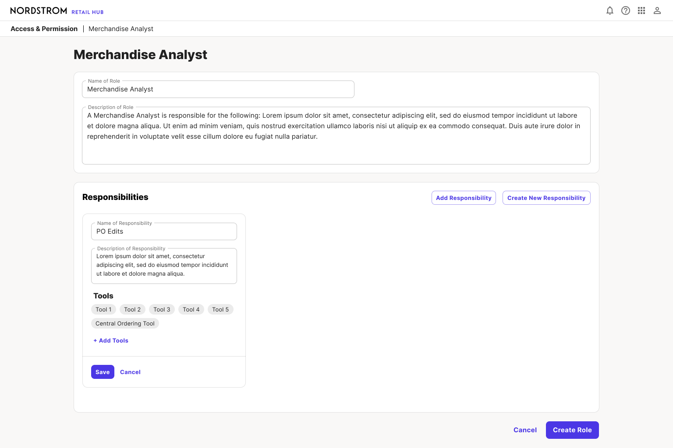Image resolution: width=673 pixels, height=448 pixels.
Task: Click the Name of Role field
Action: pyautogui.click(x=218, y=89)
